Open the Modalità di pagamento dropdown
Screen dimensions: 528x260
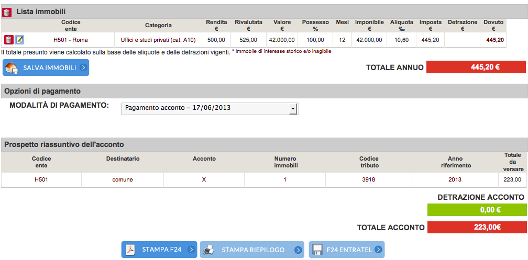click(209, 108)
